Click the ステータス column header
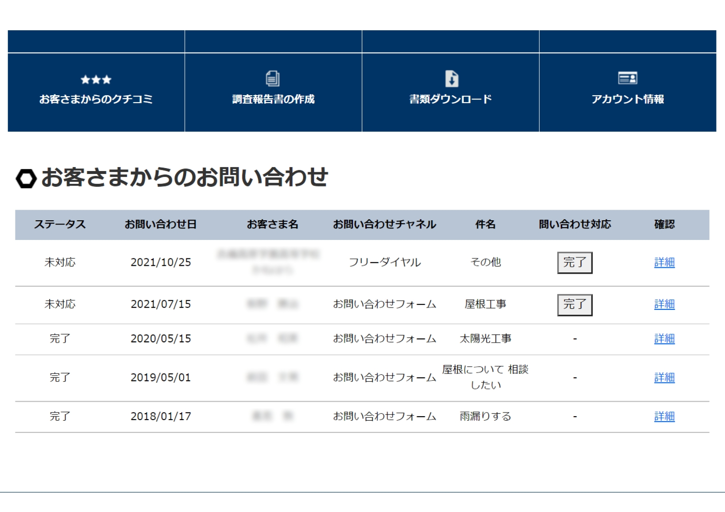The width and height of the screenshot is (725, 512). point(60,224)
